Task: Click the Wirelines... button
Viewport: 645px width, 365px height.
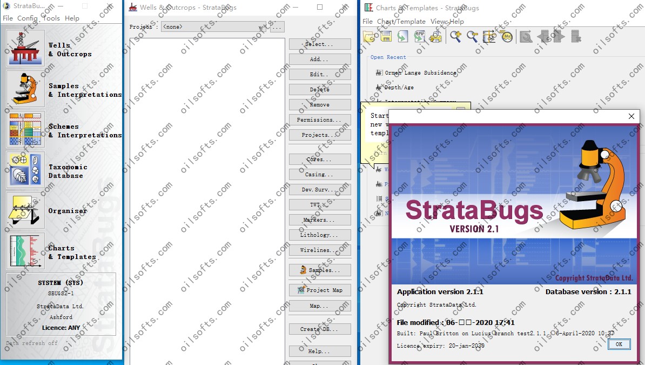Action: point(320,250)
